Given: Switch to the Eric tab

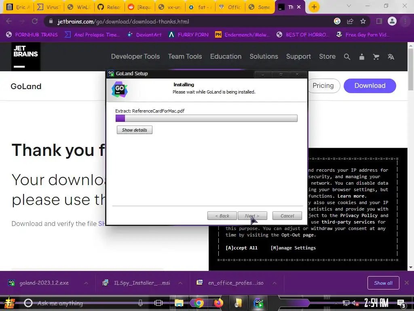Looking at the screenshot, I should coord(18,7).
